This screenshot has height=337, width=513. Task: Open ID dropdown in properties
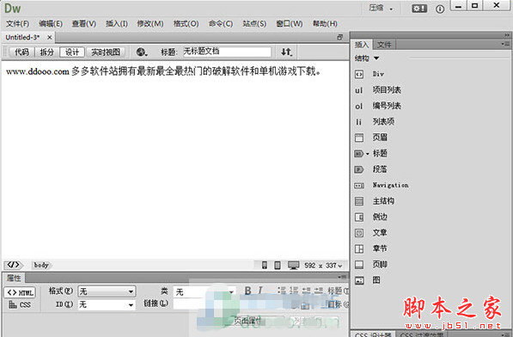(x=107, y=305)
